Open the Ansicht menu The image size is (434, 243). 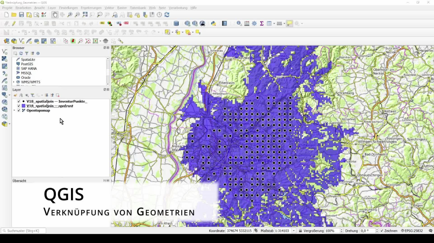click(39, 8)
